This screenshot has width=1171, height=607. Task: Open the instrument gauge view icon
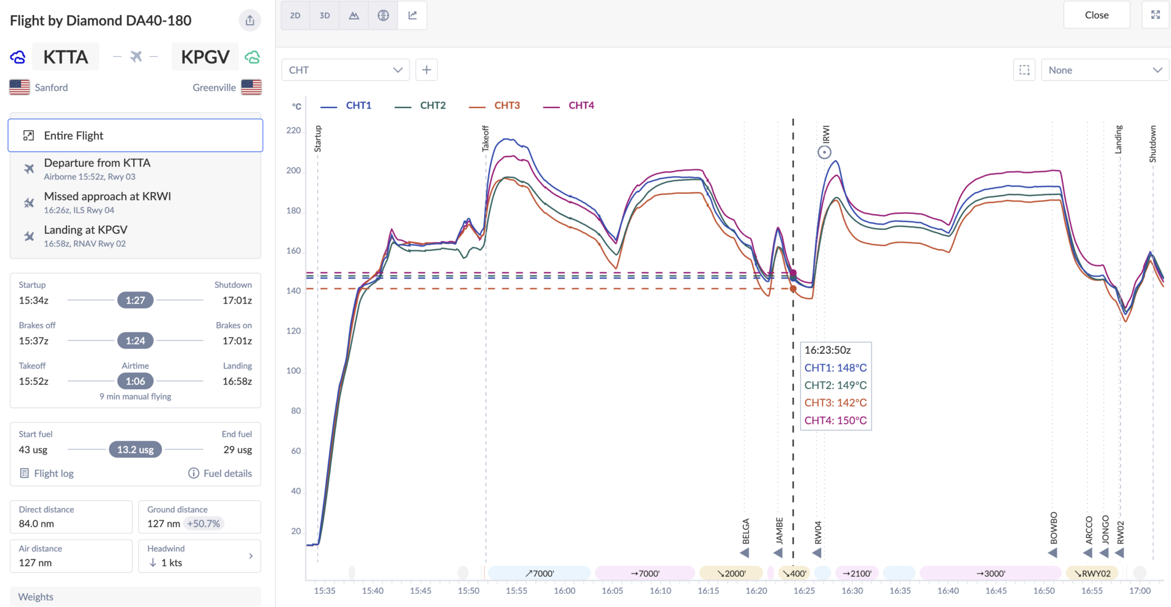point(383,15)
